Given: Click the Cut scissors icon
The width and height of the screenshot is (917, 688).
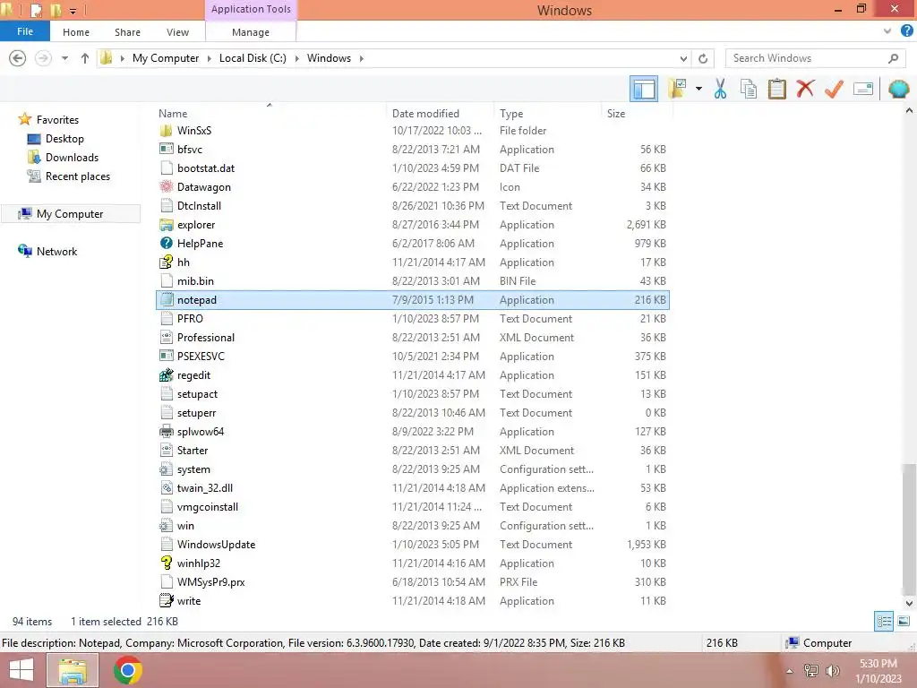Looking at the screenshot, I should coord(721,89).
